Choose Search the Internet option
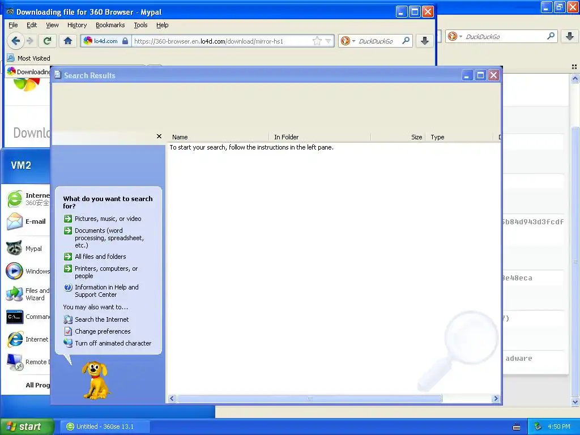Image resolution: width=580 pixels, height=435 pixels. point(102,319)
